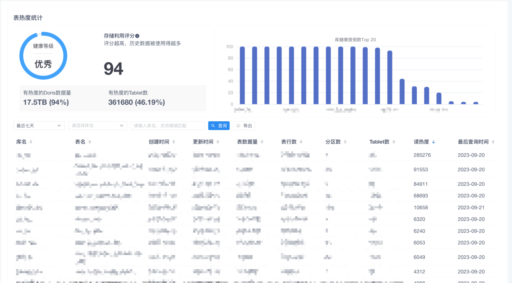
Task: Click read heat value 4312
Action: [x=420, y=272]
